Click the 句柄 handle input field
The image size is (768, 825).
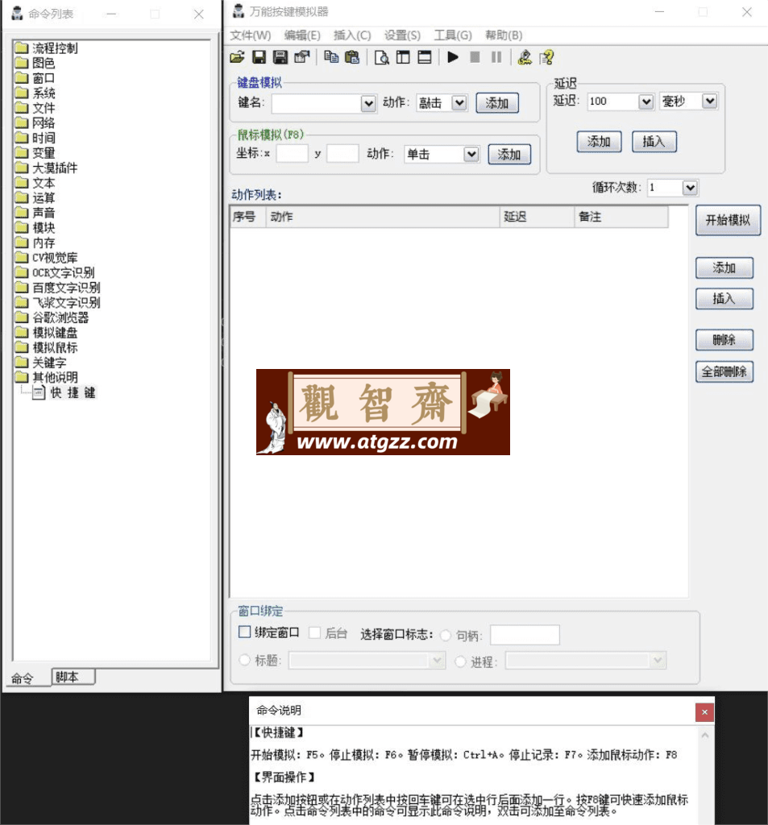(x=525, y=635)
